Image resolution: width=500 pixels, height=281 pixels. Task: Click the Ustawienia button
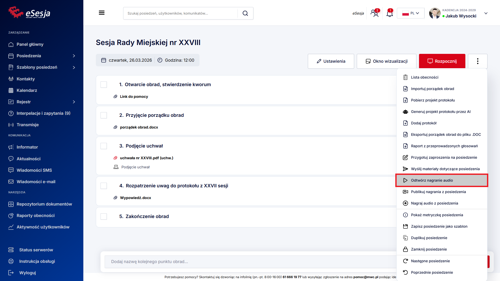coord(331,61)
